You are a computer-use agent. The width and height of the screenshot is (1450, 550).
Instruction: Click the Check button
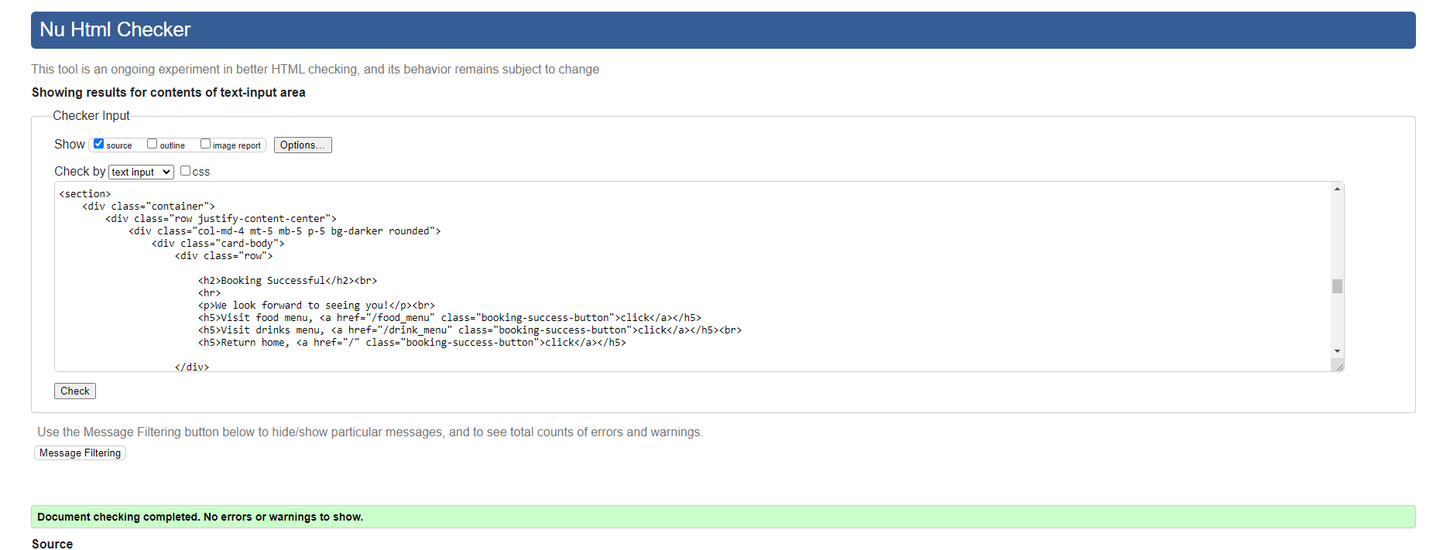[x=75, y=391]
